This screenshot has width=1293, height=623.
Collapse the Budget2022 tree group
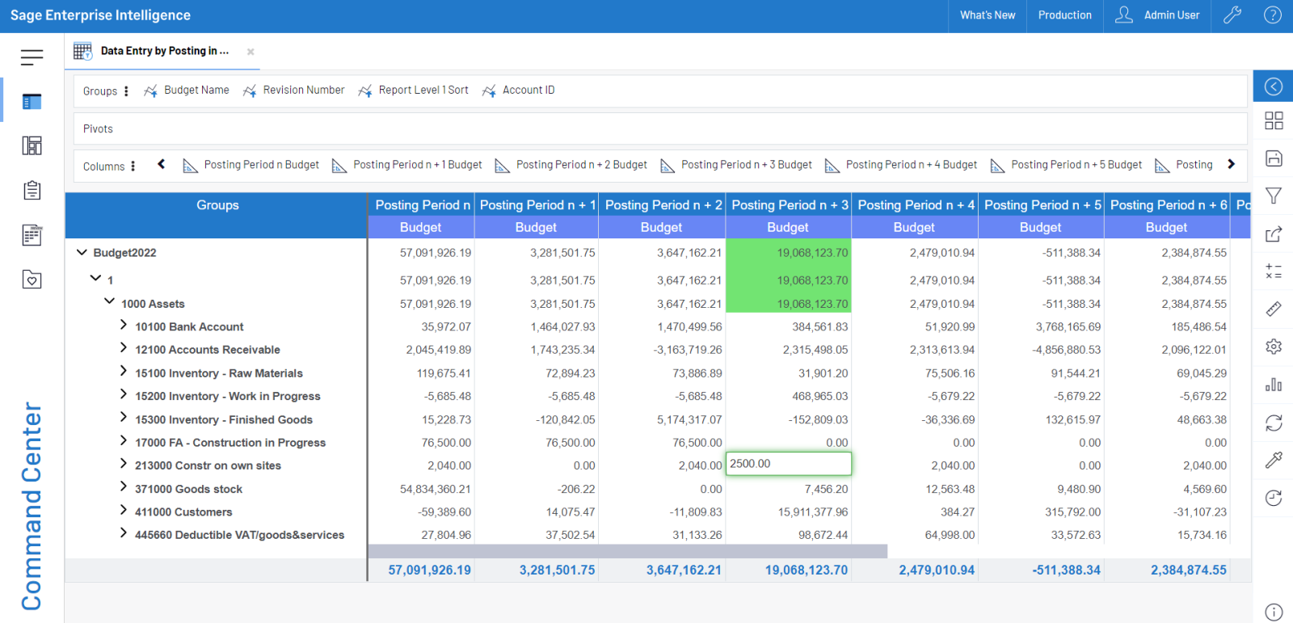click(x=82, y=253)
